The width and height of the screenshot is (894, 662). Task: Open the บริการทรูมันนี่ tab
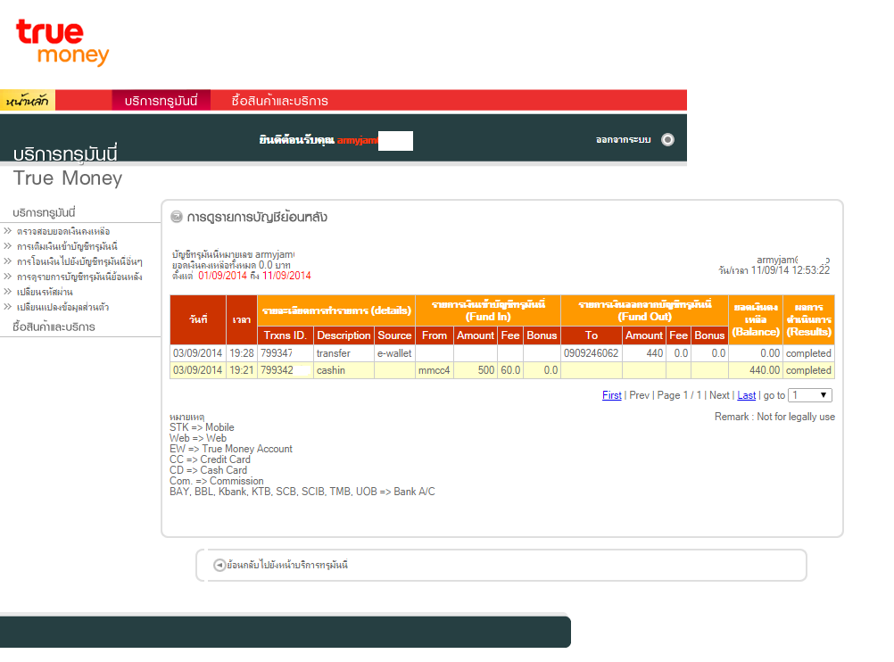[x=161, y=100]
